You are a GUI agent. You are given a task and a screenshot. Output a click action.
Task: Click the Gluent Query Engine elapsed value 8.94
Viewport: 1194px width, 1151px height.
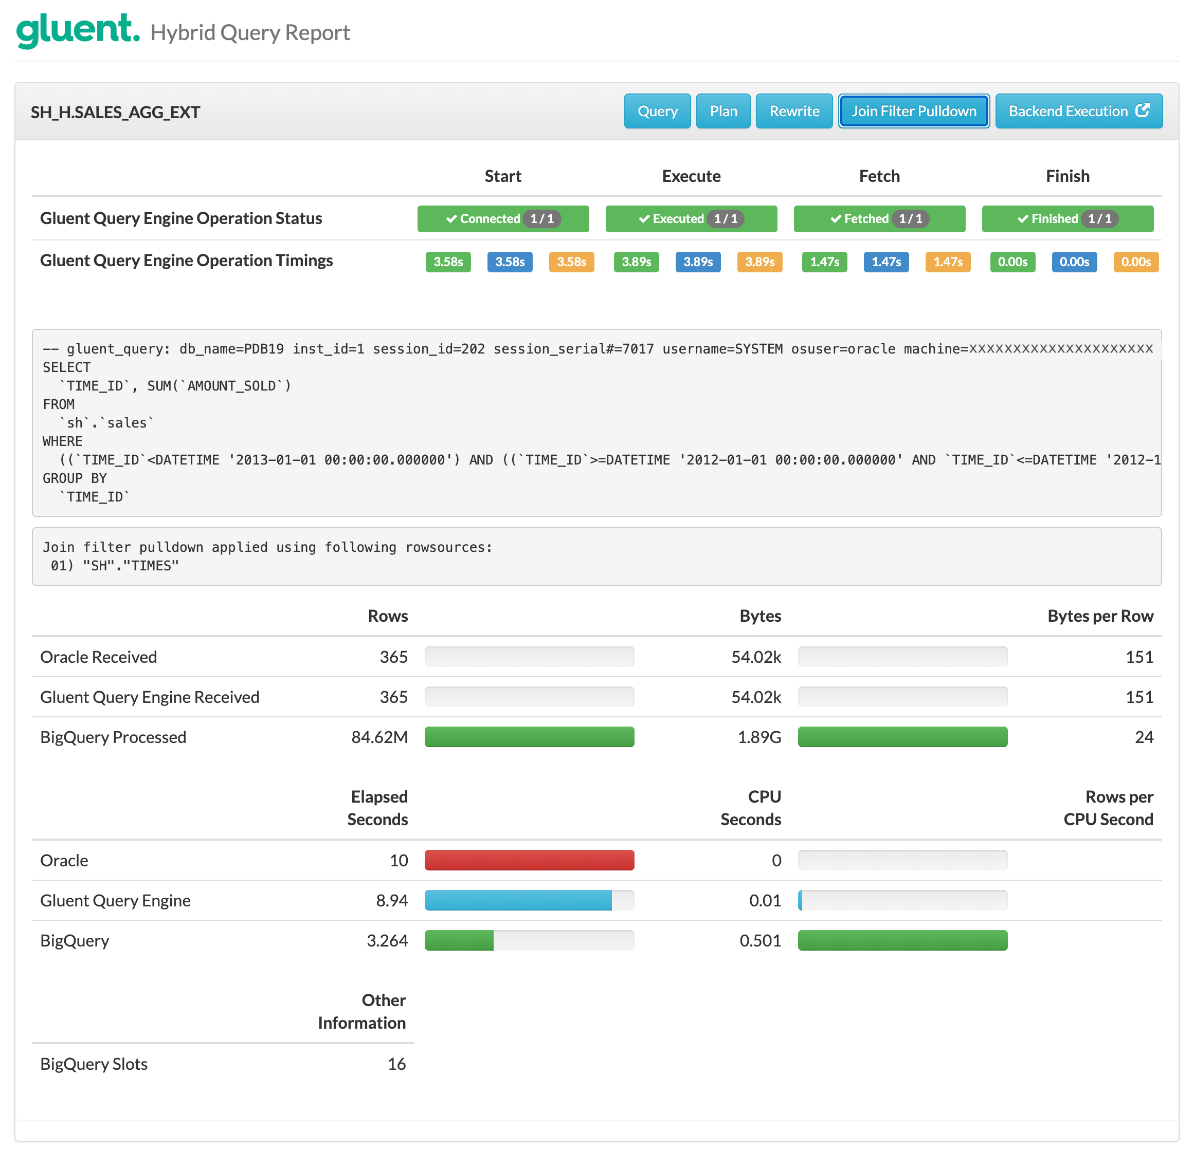[x=392, y=900]
